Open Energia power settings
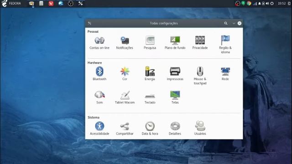 point(150,74)
